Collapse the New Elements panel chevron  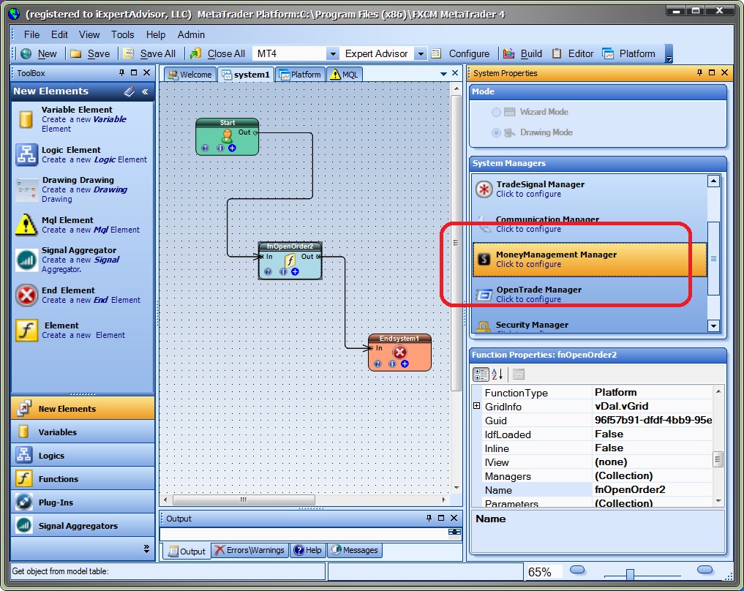pyautogui.click(x=145, y=91)
